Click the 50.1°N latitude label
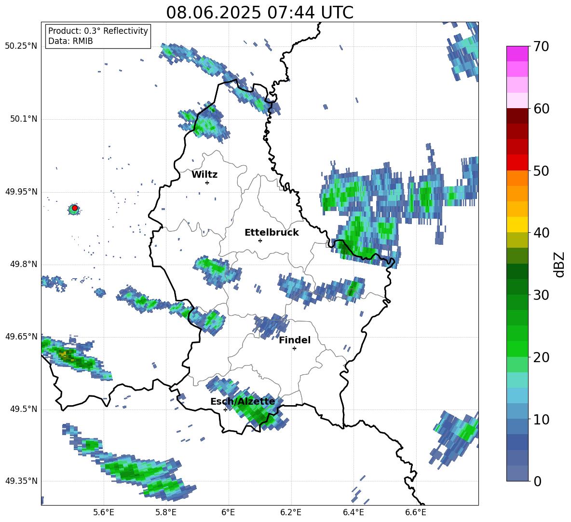571x522 pixels. tap(24, 119)
